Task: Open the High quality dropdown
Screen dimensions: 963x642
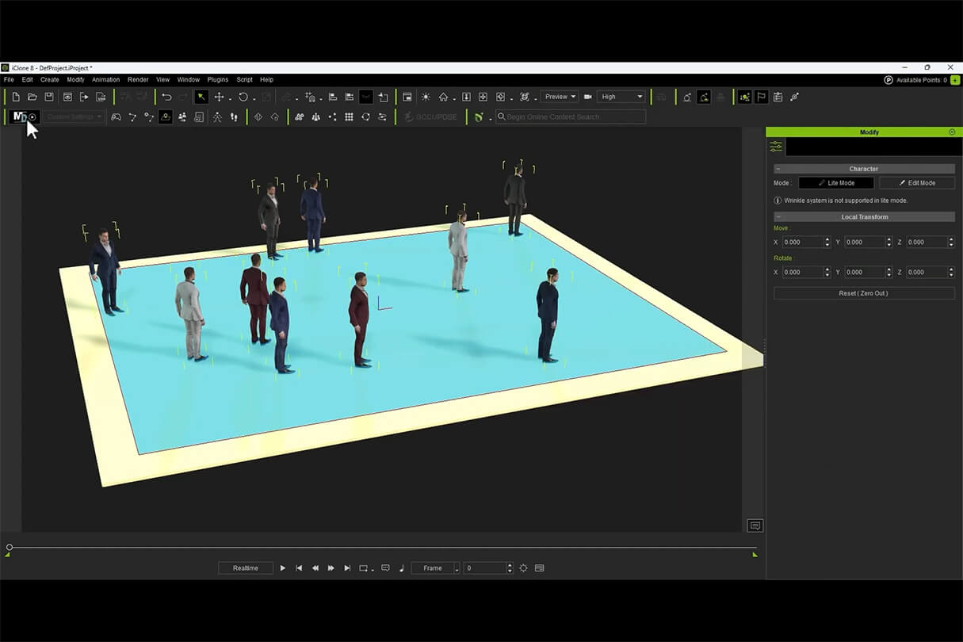Action: [x=621, y=97]
